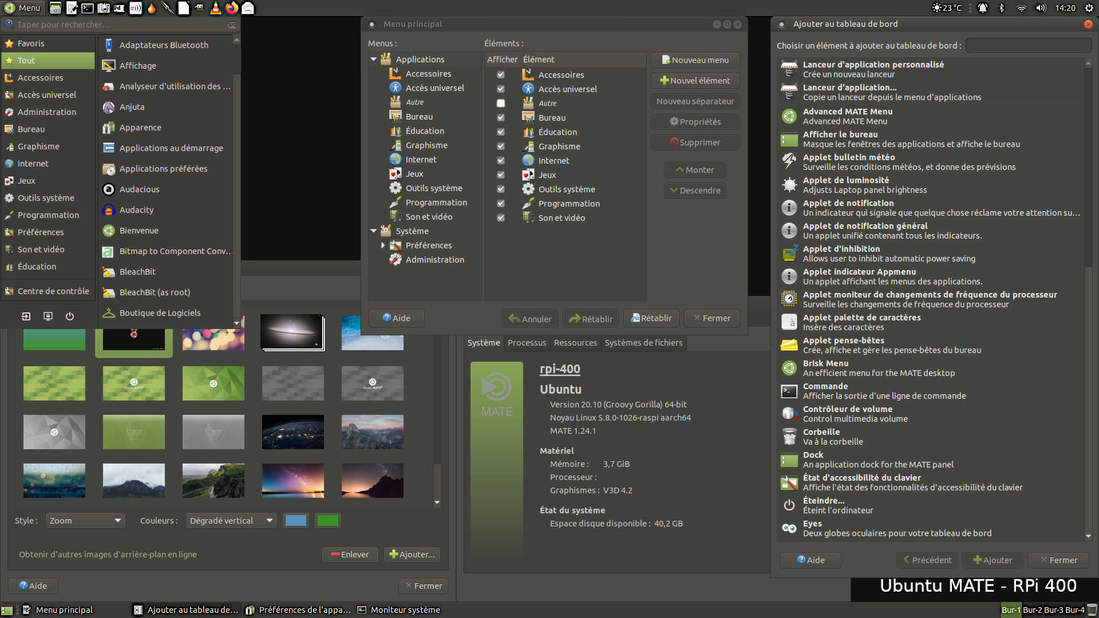Click applet list scroll-down arrow
The image size is (1099, 618).
pos(1088,536)
